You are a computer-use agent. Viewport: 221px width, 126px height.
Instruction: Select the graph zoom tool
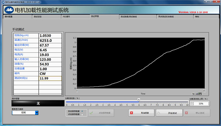click(197, 94)
